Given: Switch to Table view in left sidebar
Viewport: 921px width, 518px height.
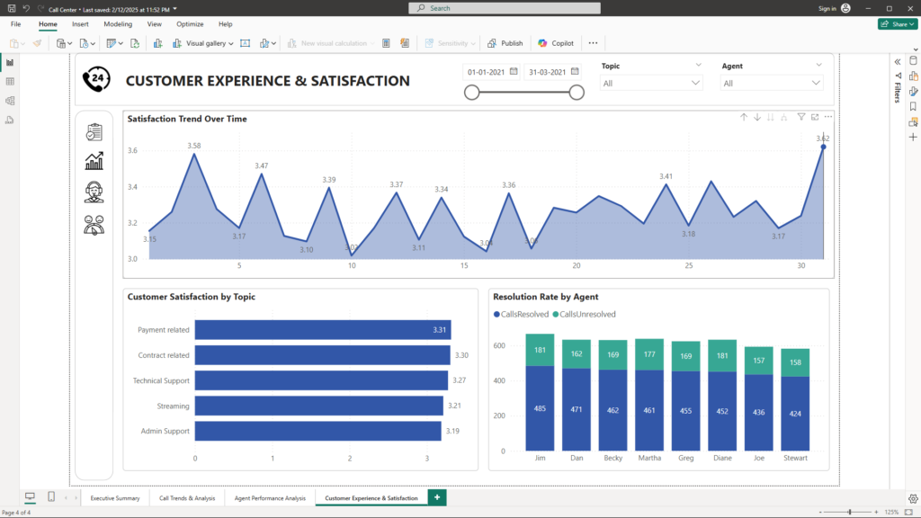Looking at the screenshot, I should [10, 81].
